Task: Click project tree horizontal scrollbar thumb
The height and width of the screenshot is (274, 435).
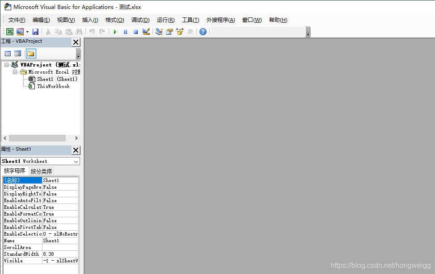Action: pyautogui.click(x=37, y=138)
